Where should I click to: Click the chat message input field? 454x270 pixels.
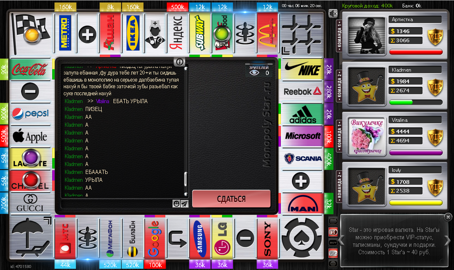point(116,204)
